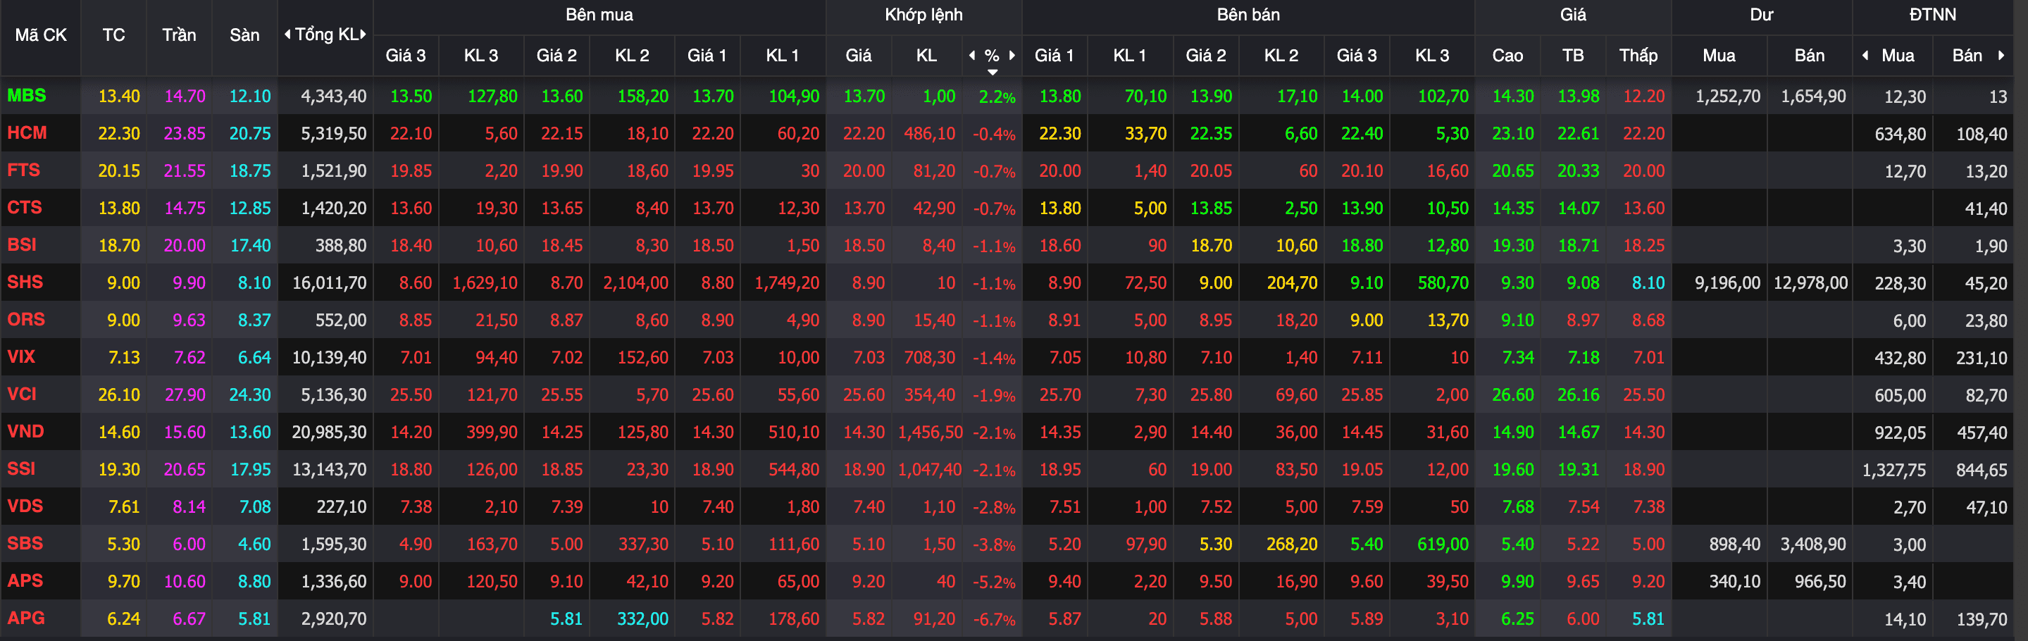The image size is (2028, 641).
Task: Click VIX matched volume 708,30
Action: [x=930, y=358]
